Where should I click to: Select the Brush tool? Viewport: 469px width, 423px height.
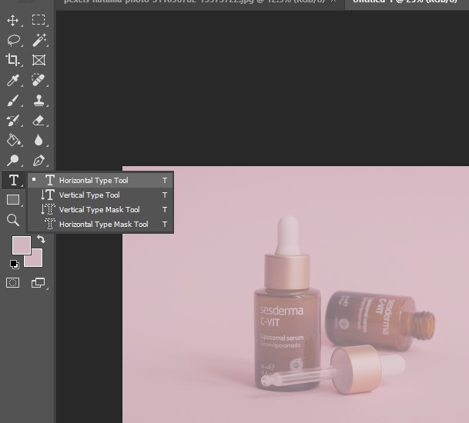(x=13, y=101)
